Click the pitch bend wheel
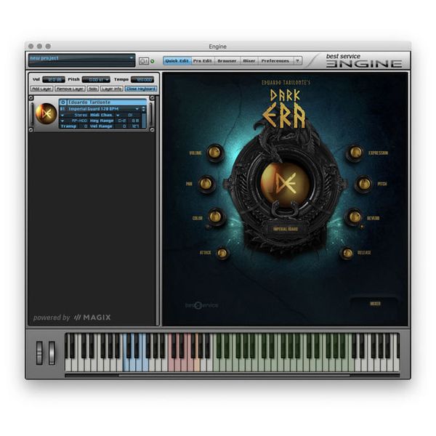The width and height of the screenshot is (436, 436). tap(39, 352)
